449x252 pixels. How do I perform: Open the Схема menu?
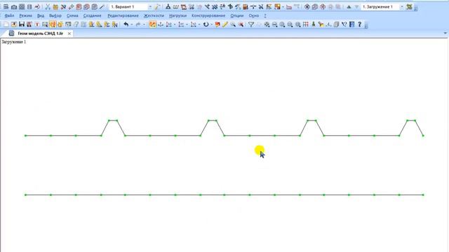click(x=72, y=15)
